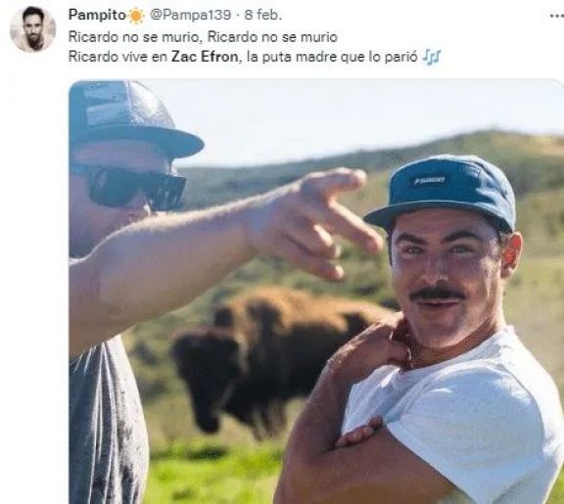Click the music notes emoji in tweet

(431, 57)
